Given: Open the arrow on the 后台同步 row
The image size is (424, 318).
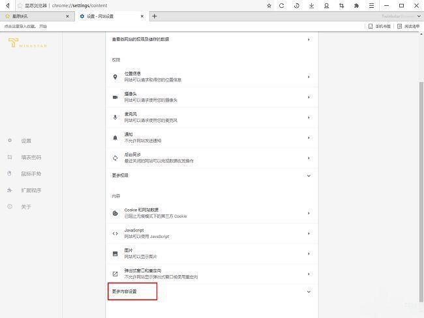Looking at the screenshot, I should [309, 158].
